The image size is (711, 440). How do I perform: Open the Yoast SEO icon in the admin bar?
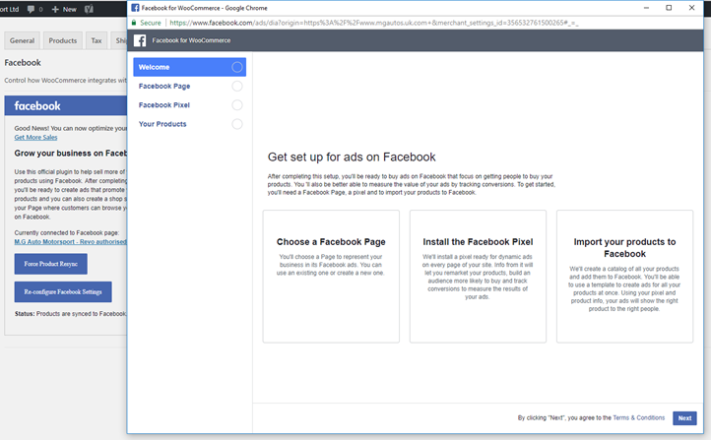(x=89, y=9)
